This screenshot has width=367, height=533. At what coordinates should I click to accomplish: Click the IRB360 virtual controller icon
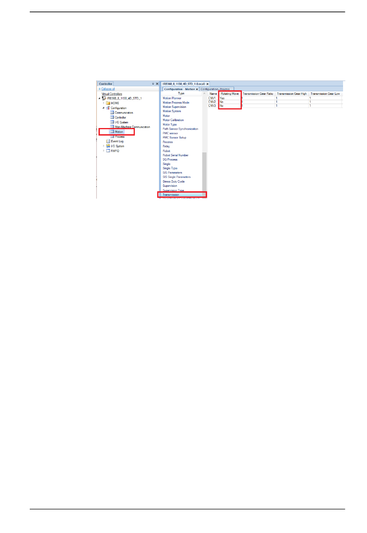coord(104,98)
